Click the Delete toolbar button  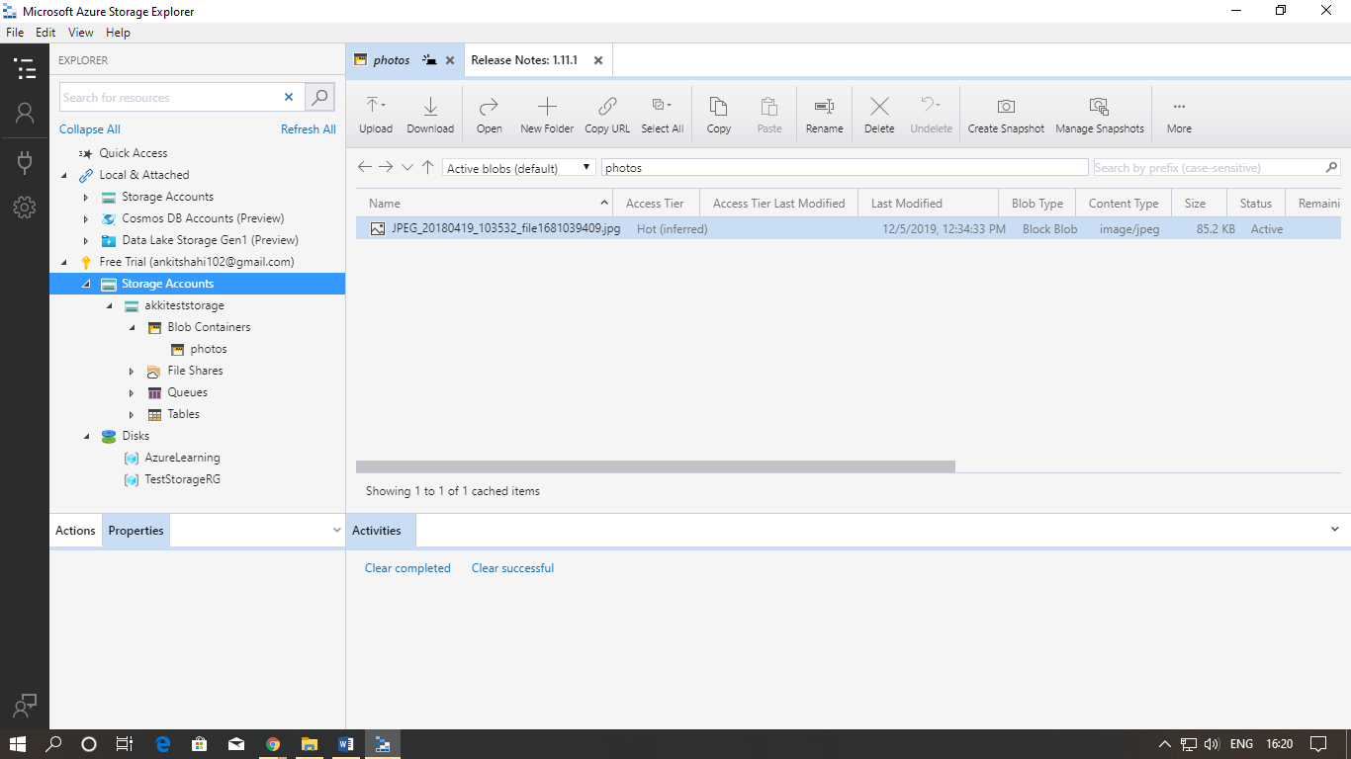879,115
